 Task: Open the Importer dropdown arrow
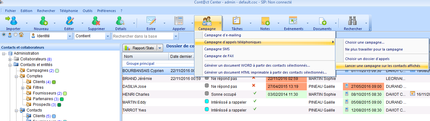click(x=27, y=23)
